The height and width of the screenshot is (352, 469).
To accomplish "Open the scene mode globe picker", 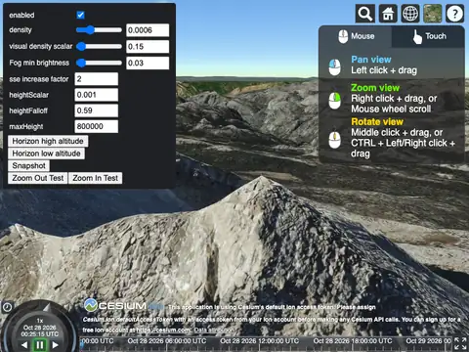I will click(x=410, y=14).
